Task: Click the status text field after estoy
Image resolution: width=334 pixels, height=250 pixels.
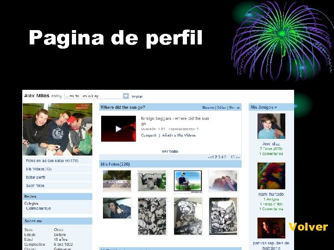Action: 94,96
